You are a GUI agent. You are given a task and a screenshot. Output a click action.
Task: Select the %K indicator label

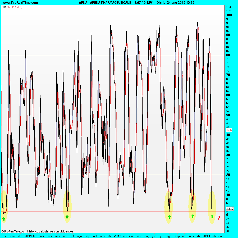(4, 7)
